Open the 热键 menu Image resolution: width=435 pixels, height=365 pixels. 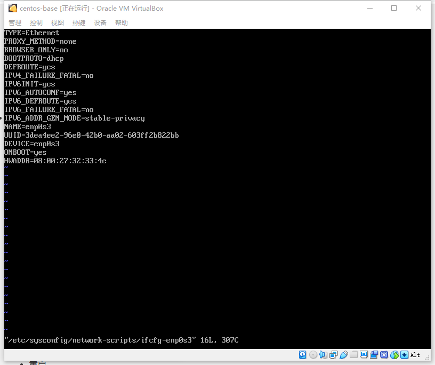coord(79,22)
